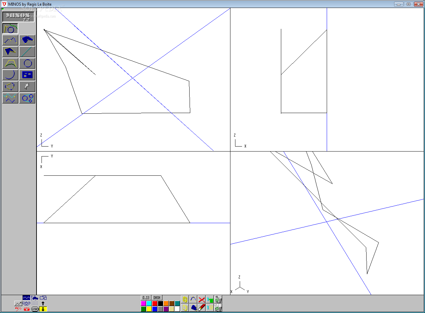Click the DASH line style button
The width and height of the screenshot is (425, 313).
157,298
